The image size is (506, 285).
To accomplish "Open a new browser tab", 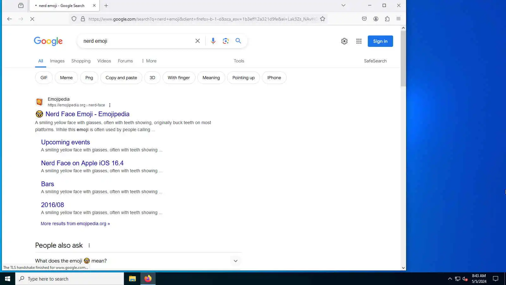I will tap(106, 5).
